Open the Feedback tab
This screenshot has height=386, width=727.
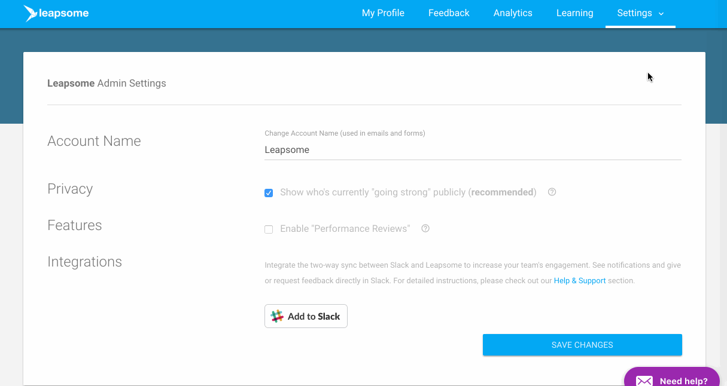pyautogui.click(x=449, y=13)
